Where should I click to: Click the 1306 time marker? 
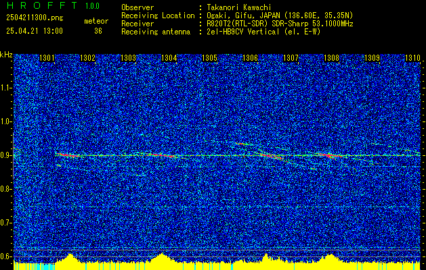pyautogui.click(x=250, y=58)
